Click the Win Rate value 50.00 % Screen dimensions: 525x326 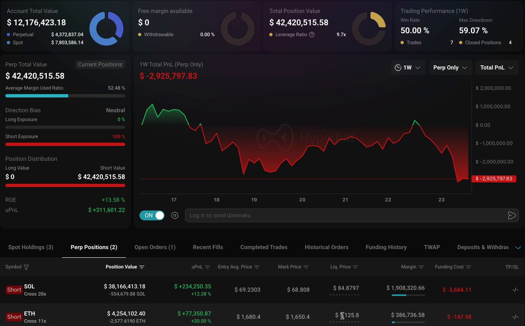tap(415, 31)
